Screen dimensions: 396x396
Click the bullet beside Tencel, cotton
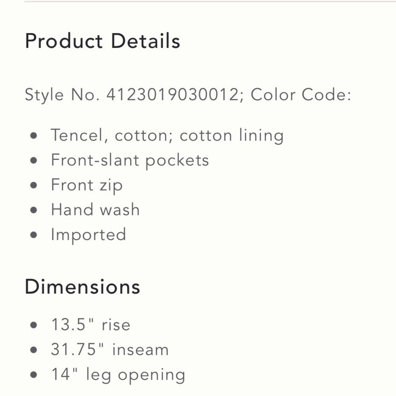click(x=34, y=136)
